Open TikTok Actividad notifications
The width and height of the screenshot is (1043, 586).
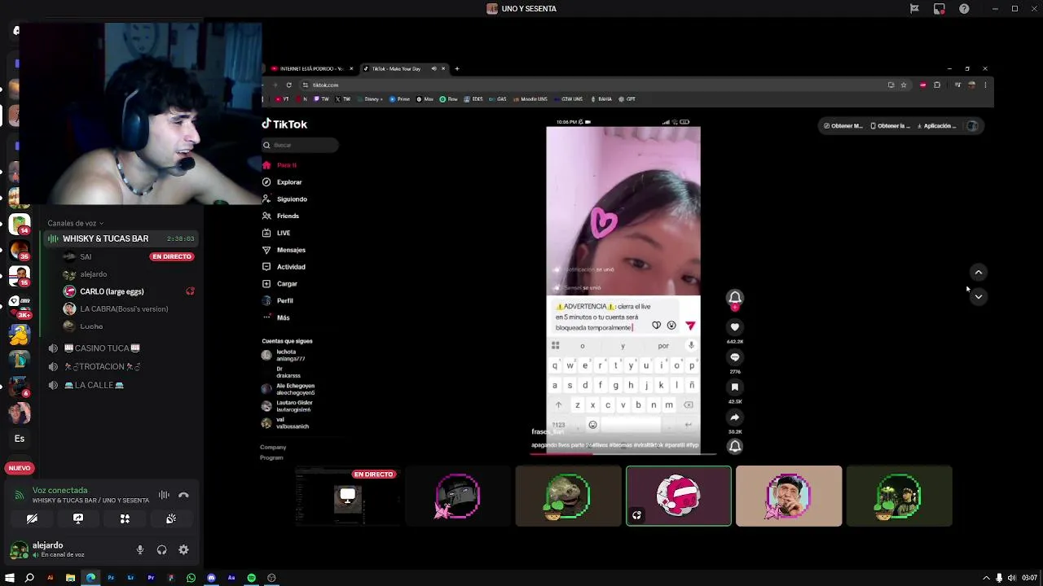coord(284,267)
